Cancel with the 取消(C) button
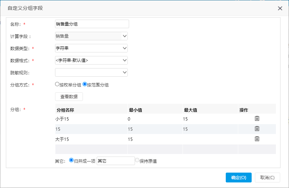This screenshot has height=188, width=289. click(x=267, y=178)
